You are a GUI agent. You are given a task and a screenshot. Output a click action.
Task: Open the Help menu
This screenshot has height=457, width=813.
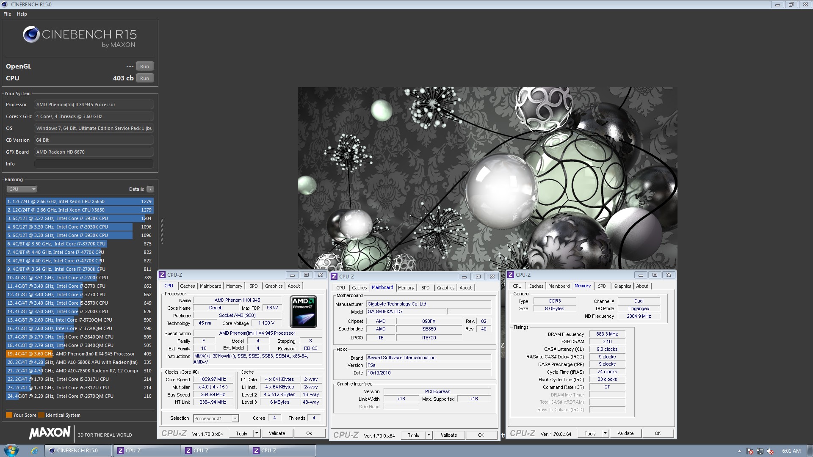(22, 14)
